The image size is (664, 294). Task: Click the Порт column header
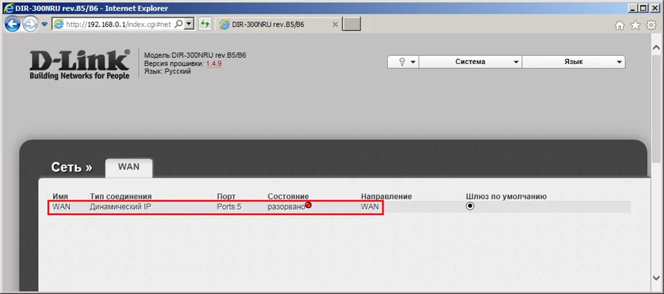[226, 197]
